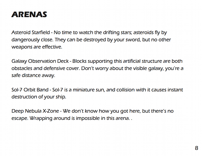Click the Asteroid Starfield arena name
202x156 pixels.
pos(30,32)
